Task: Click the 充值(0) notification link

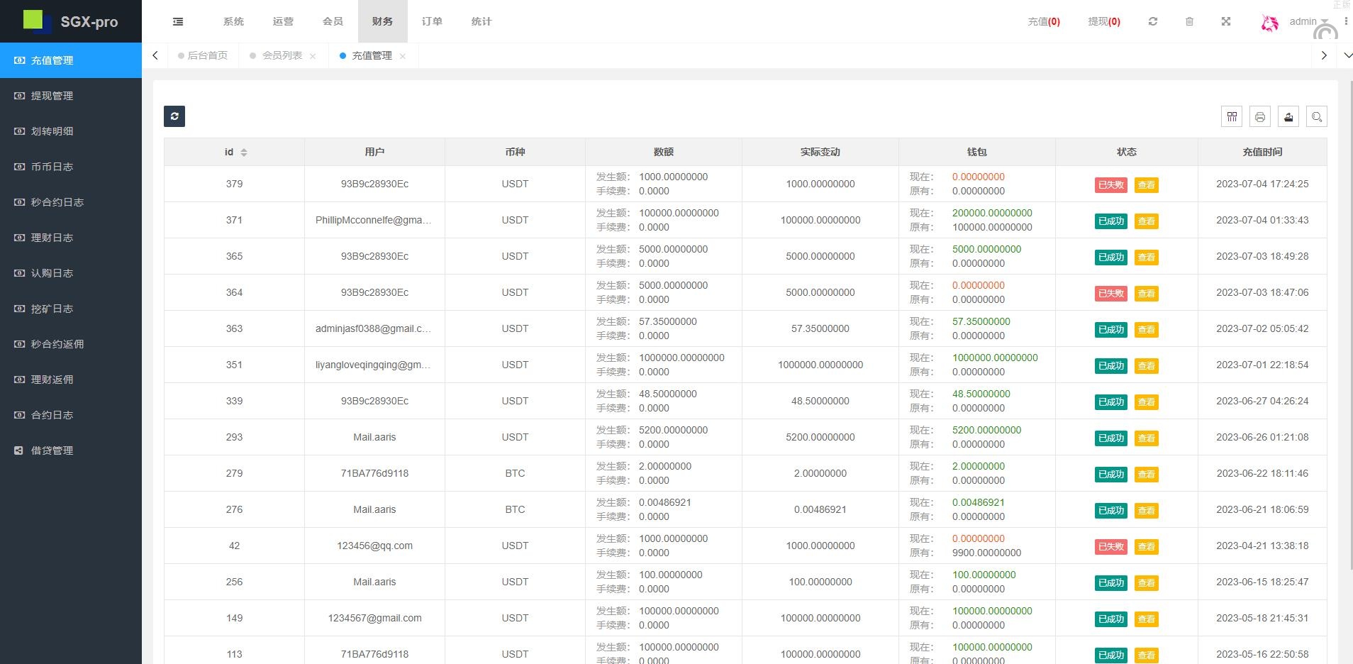Action: [1044, 22]
